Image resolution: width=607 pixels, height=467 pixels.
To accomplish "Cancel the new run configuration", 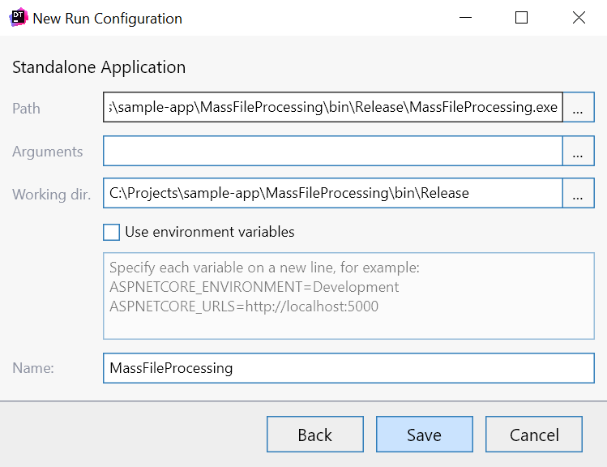I will pyautogui.click(x=534, y=435).
